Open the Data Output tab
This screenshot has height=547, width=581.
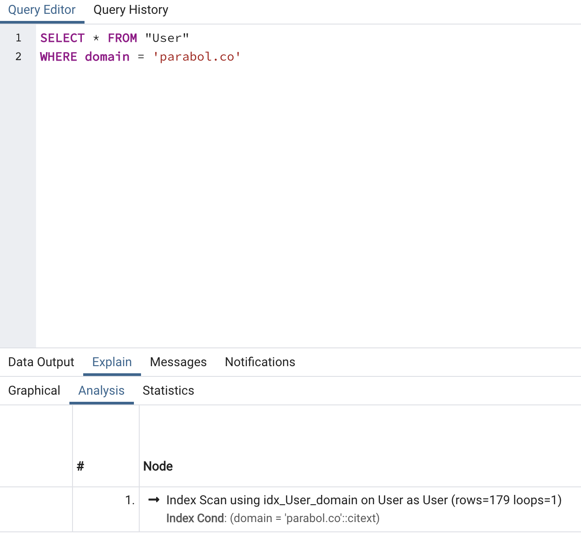pyautogui.click(x=41, y=362)
